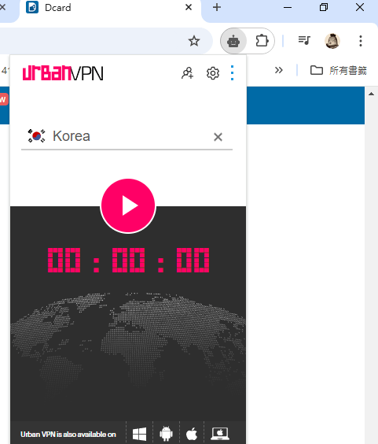
Task: Click the 00 : 00 : 00 connection timer
Action: pos(128,260)
